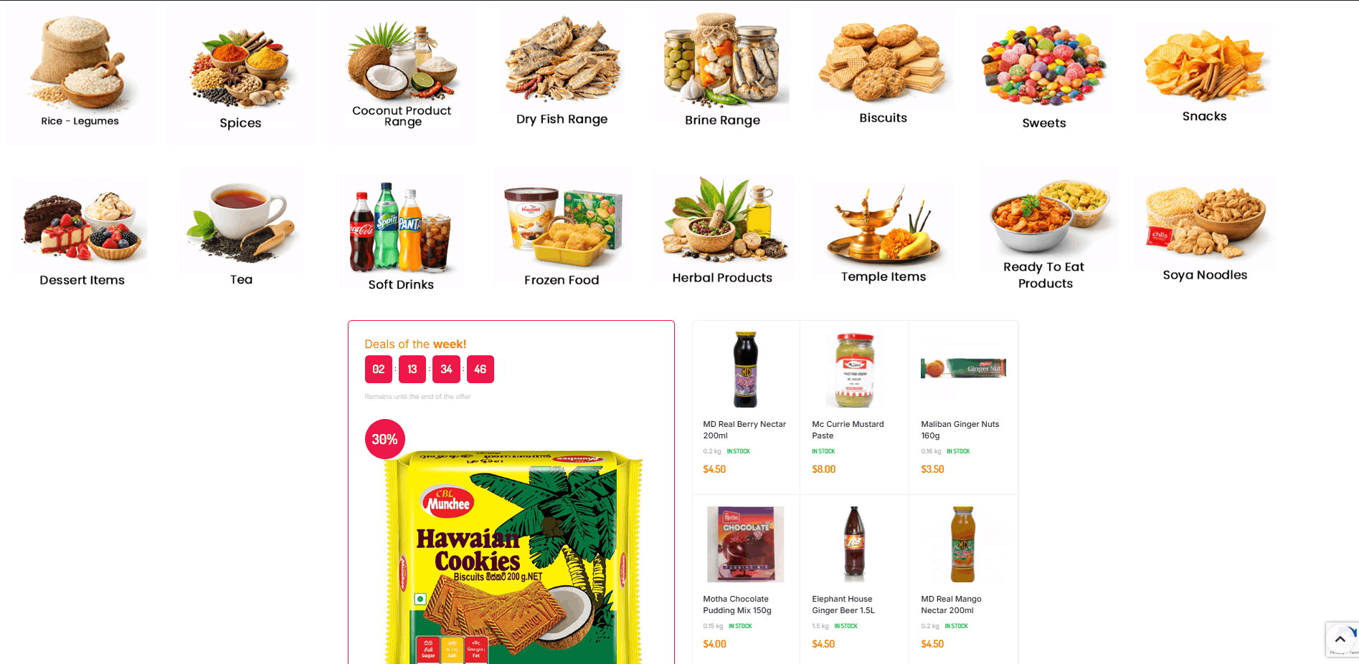This screenshot has width=1359, height=664.
Task: Open the Spices category
Action: point(241,77)
